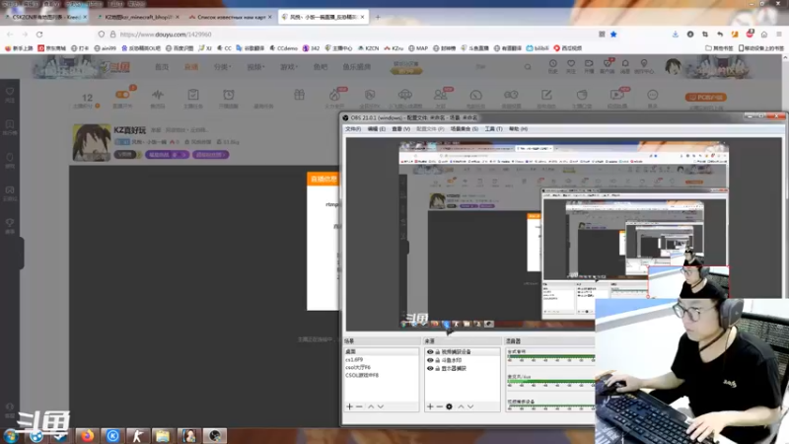Image resolution: width=789 pixels, height=444 pixels.
Task: Click the Douyu search magnifier icon
Action: [x=528, y=66]
